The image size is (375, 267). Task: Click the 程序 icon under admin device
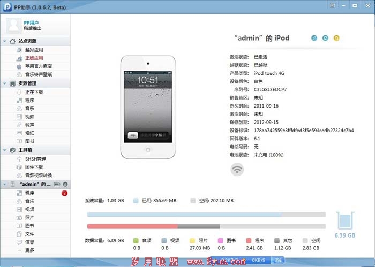pyautogui.click(x=19, y=193)
